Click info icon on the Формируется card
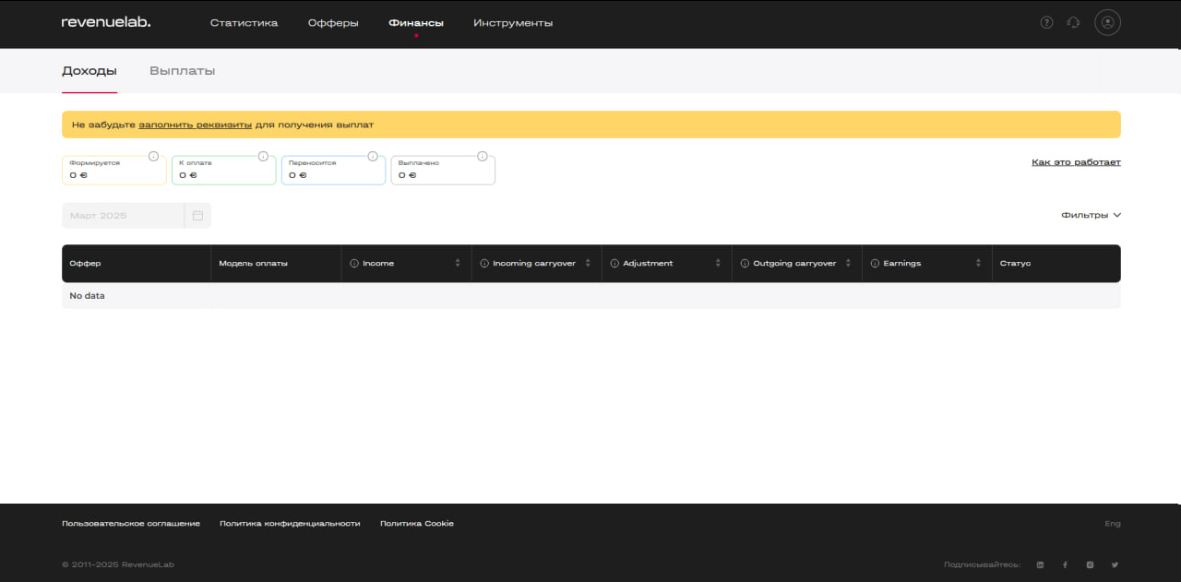Viewport: 1181px width, 582px height. (x=153, y=156)
